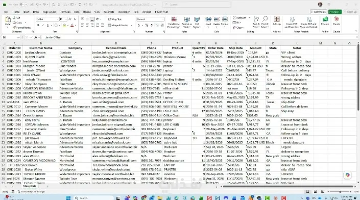Screen dimensions: 360x200
Task: Toggle the AutoSave switch
Action: [x=23, y=5]
